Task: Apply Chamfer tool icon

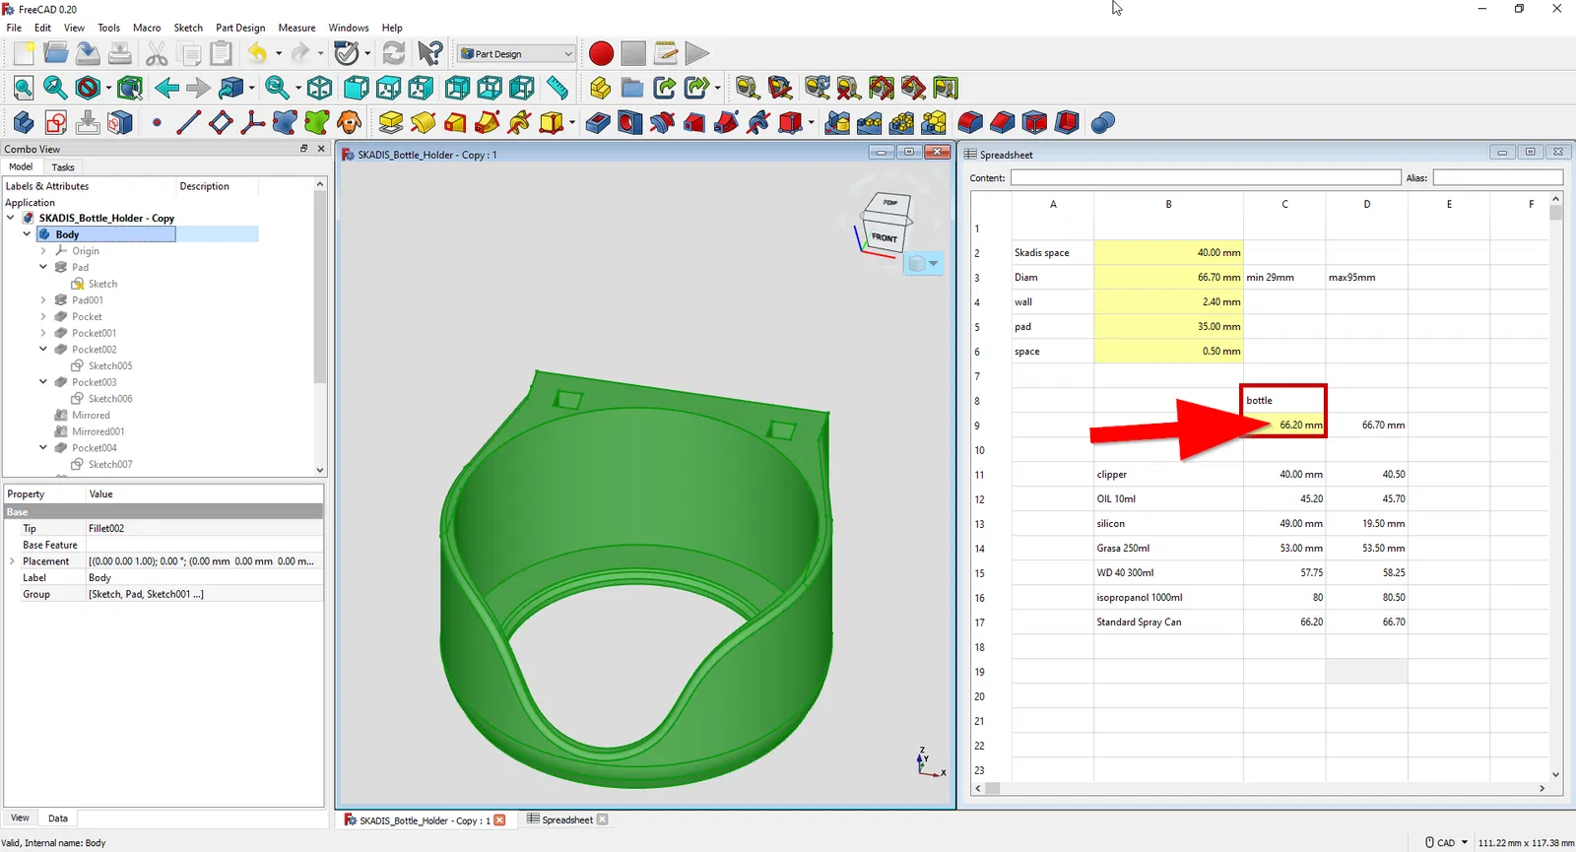Action: [x=1003, y=122]
